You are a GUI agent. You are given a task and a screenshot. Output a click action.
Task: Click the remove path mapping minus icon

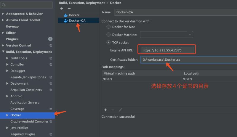point(113,110)
